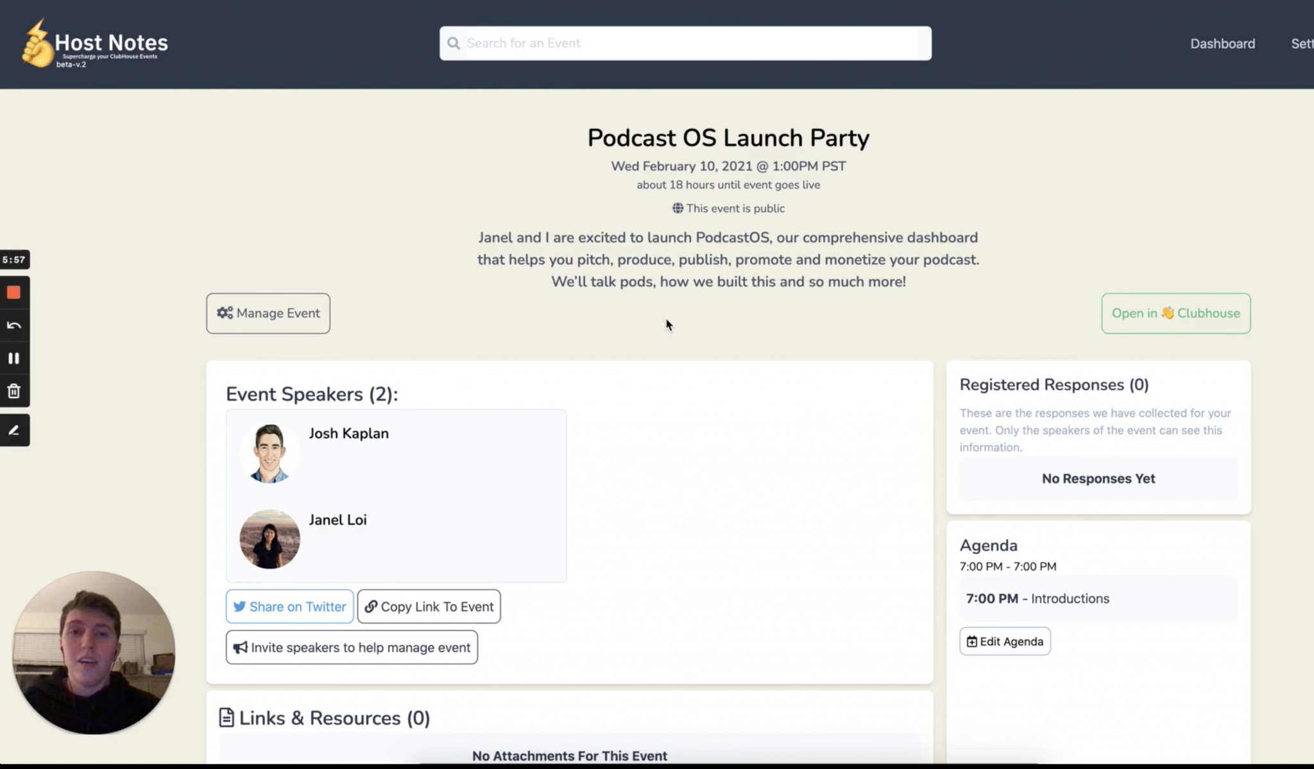Screen dimensions: 1314x769
Task: Click the Links & Resources document icon
Action: point(226,718)
